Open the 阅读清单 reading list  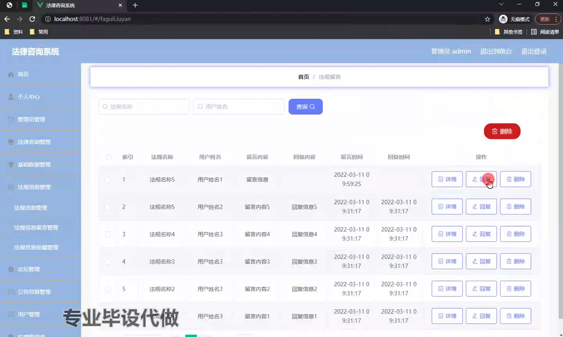545,32
